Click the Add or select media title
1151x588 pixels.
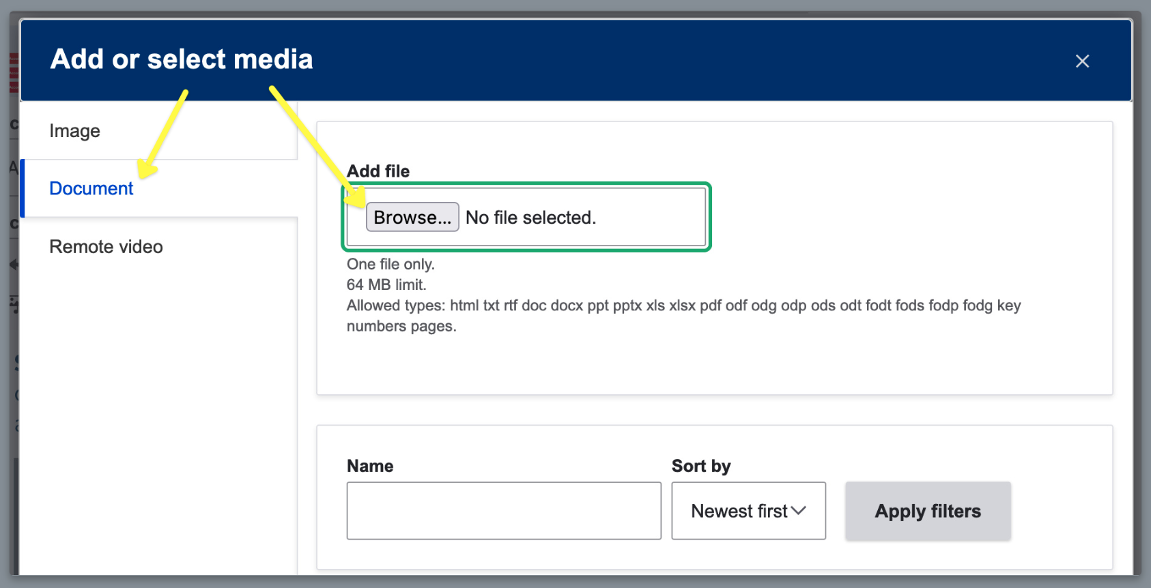pos(182,59)
